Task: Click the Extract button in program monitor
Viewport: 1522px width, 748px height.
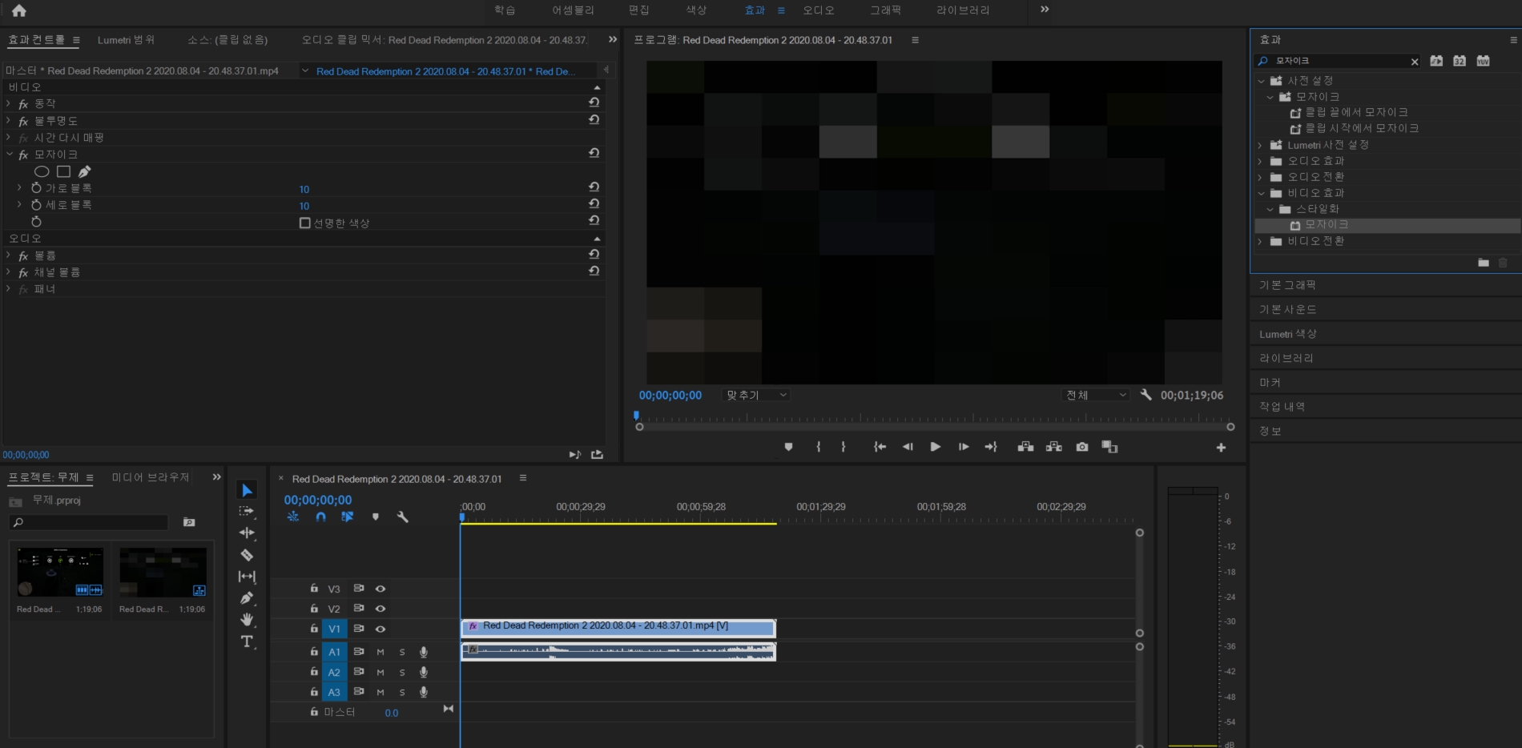Action: (x=1054, y=447)
